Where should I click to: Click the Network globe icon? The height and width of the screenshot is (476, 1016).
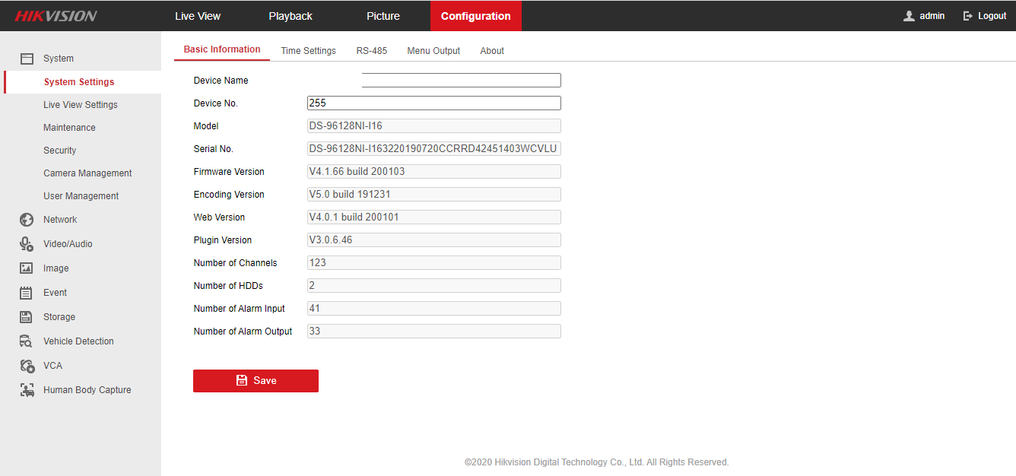[27, 220]
